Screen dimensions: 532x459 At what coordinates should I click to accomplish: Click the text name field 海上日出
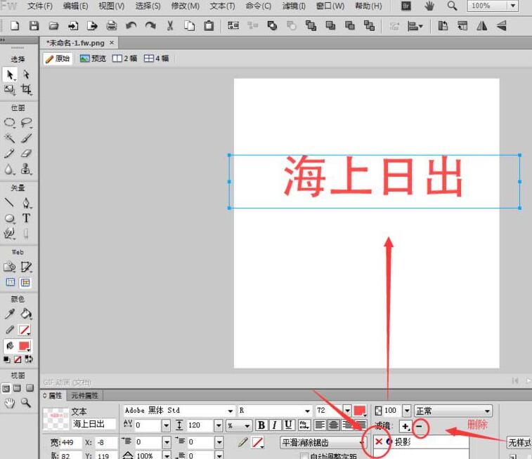93,424
